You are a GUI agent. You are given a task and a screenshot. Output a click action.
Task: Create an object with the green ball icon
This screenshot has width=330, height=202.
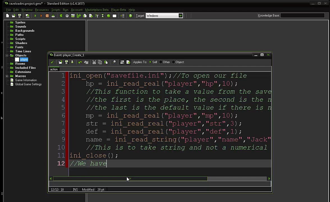pyautogui.click(x=109, y=16)
